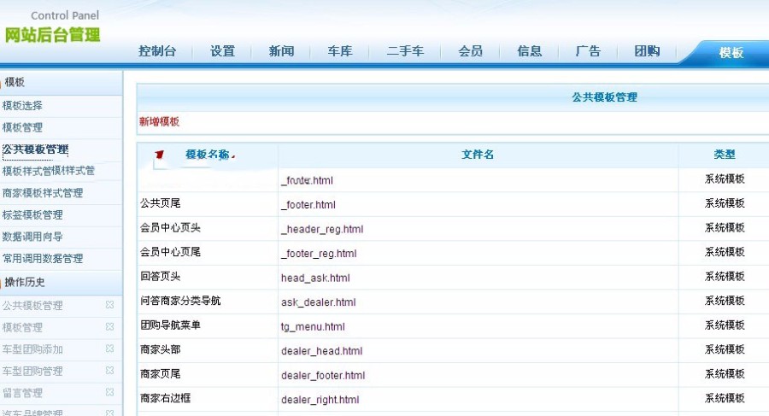Select the 会员中心页尾 template name
This screenshot has width=769, height=416.
170,252
